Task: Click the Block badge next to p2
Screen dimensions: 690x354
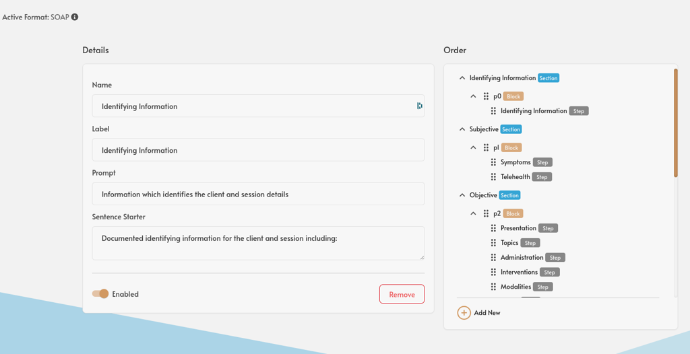Action: pos(513,214)
